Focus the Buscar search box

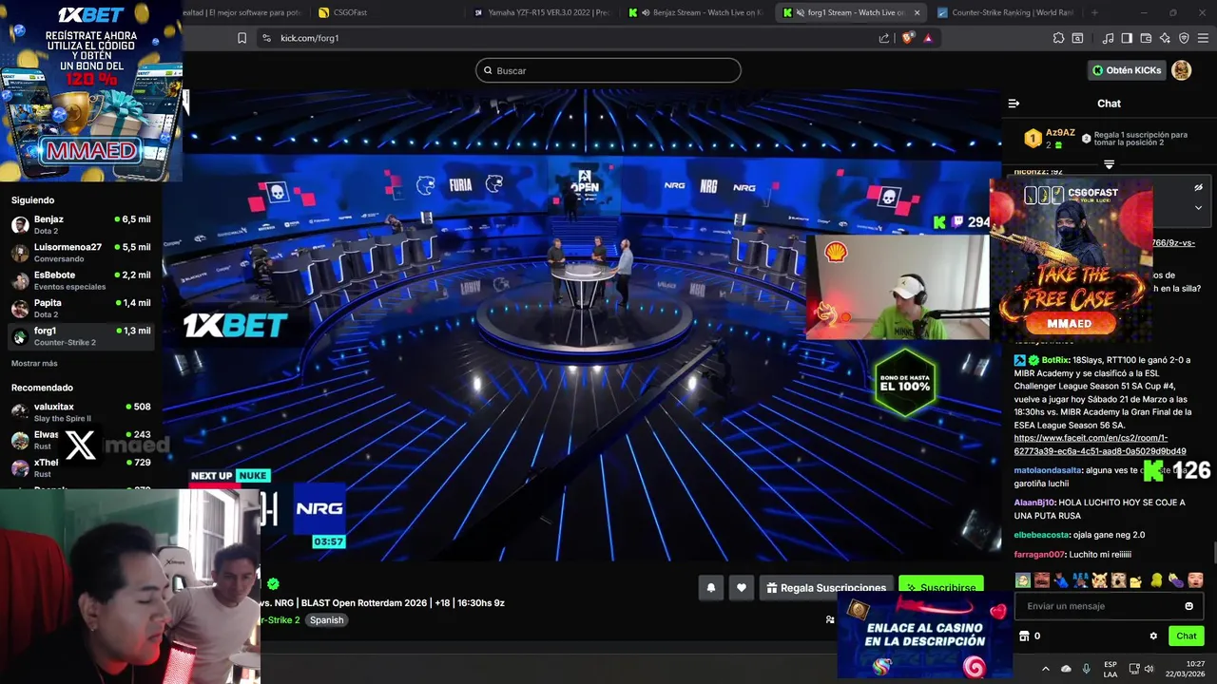pos(608,70)
